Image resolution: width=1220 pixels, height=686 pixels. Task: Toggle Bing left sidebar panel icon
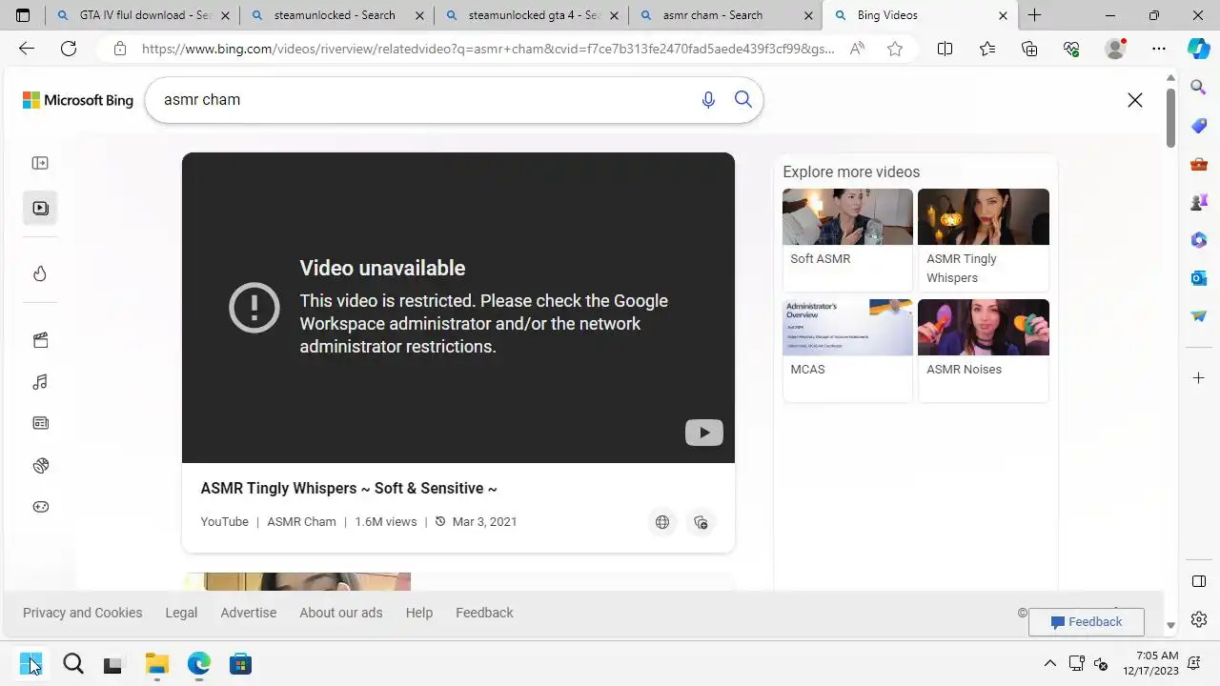[40, 163]
